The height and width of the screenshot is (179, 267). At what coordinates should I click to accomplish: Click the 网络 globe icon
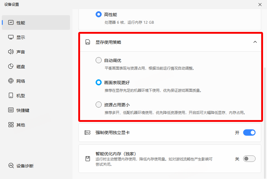pyautogui.click(x=11, y=81)
